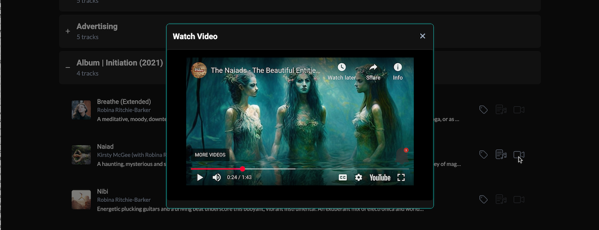Viewport: 599px width, 230px height.
Task: Open video settings gear icon
Action: (359, 178)
